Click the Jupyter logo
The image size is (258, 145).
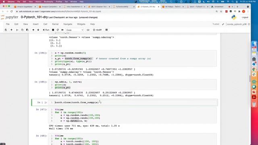(10, 17)
